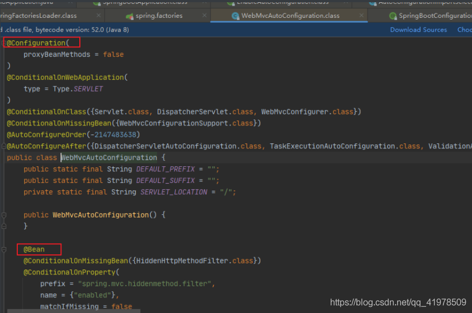Click the SERVLET_LOCATION field name
Viewport: 472px width, 313px height.
174,192
